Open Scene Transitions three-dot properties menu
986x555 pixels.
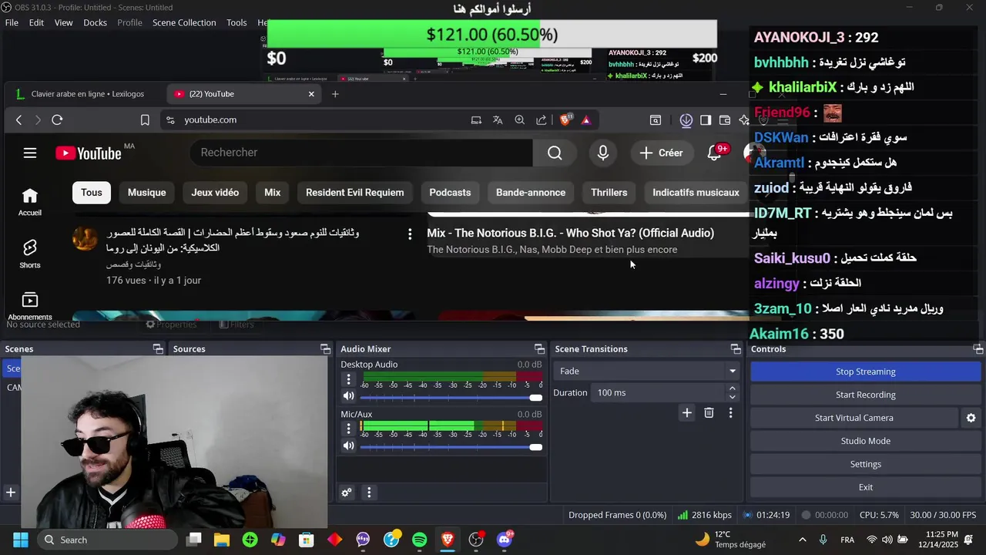pyautogui.click(x=730, y=413)
